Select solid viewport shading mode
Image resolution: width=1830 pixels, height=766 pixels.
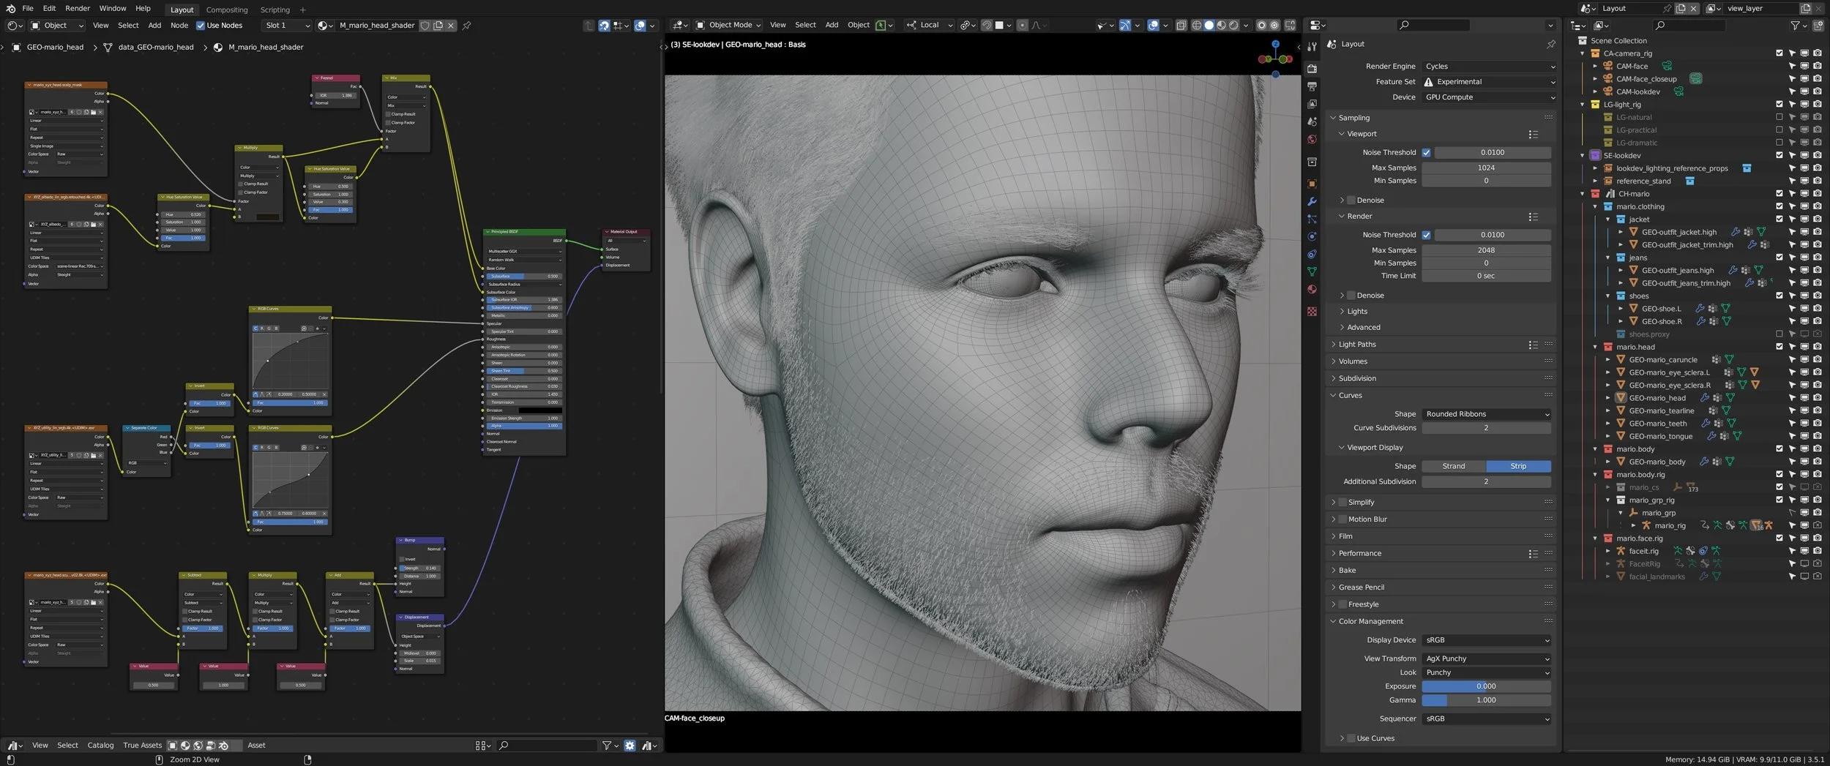1209,25
